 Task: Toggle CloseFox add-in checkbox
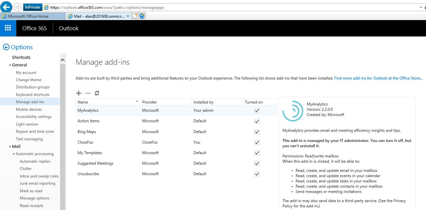click(x=257, y=142)
